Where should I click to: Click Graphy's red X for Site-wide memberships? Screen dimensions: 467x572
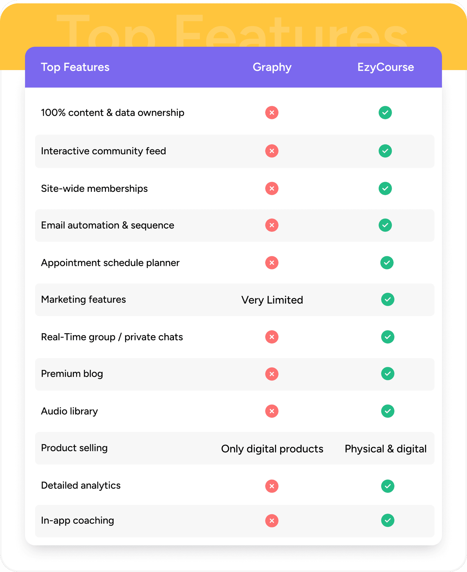coord(272,189)
